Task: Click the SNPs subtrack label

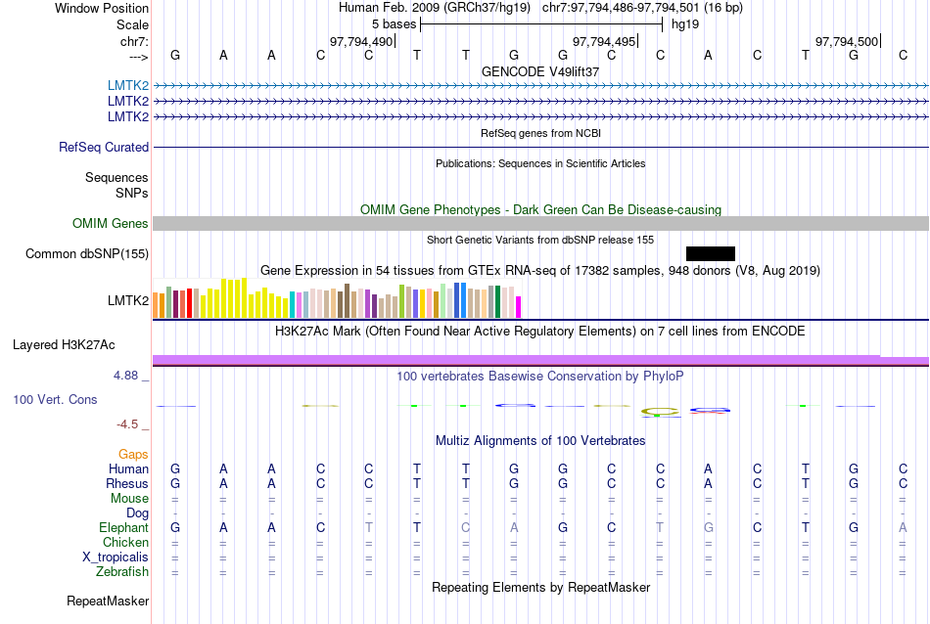Action: pyautogui.click(x=132, y=193)
